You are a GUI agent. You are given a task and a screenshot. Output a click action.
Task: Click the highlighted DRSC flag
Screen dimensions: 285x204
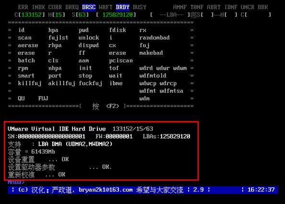[x=89, y=7]
